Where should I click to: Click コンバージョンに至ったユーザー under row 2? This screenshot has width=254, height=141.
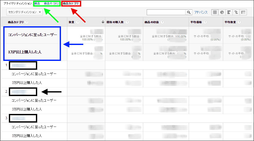(34, 101)
